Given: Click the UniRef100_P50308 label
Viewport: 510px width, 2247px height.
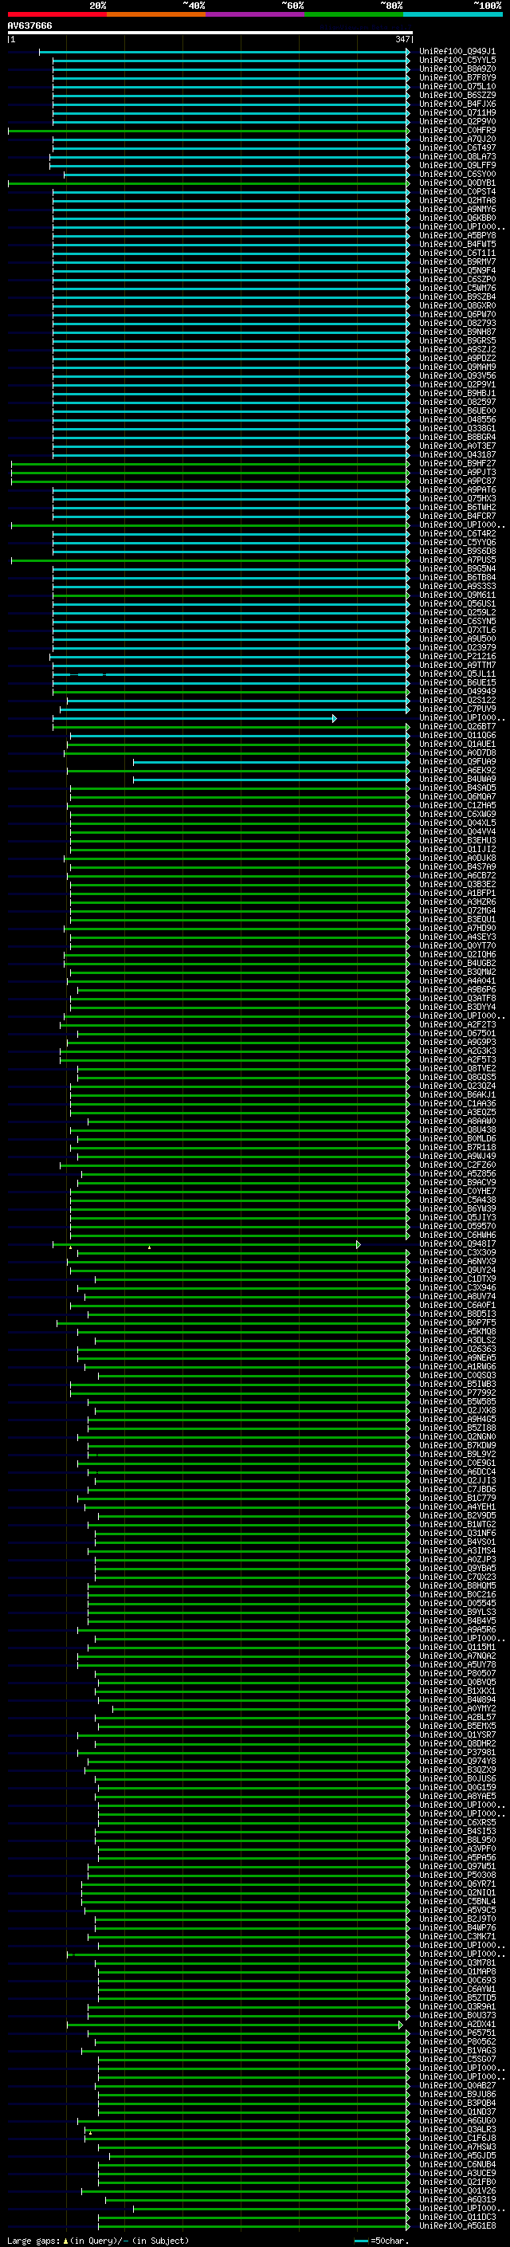Looking at the screenshot, I should click(457, 1875).
